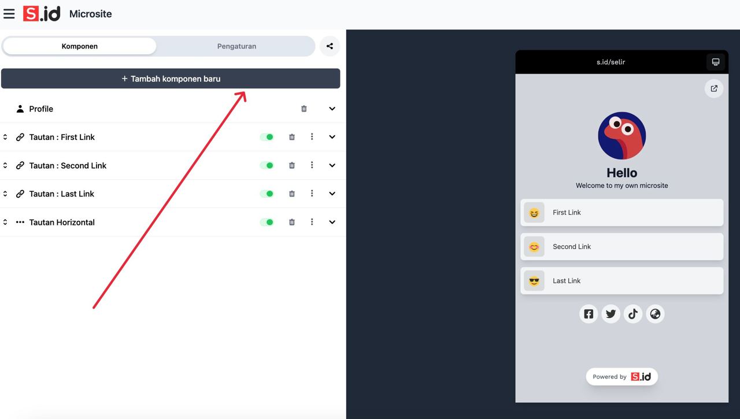Open microsite in new tab icon

click(714, 88)
